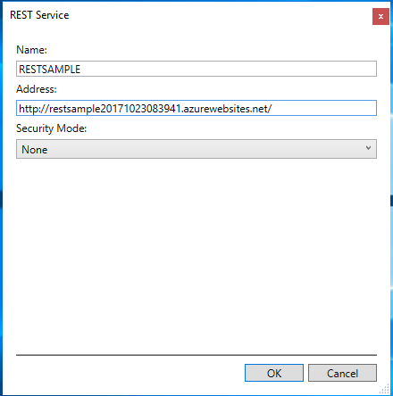This screenshot has width=393, height=396.
Task: Click the horizontal separator line above the buttons
Action: 196,355
